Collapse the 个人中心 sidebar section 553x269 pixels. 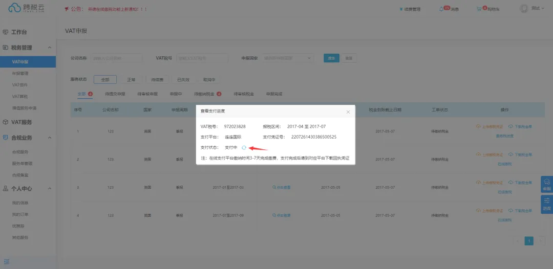click(50, 188)
